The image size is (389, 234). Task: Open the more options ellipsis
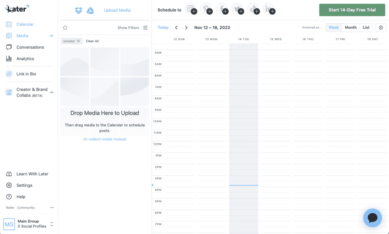[52, 208]
